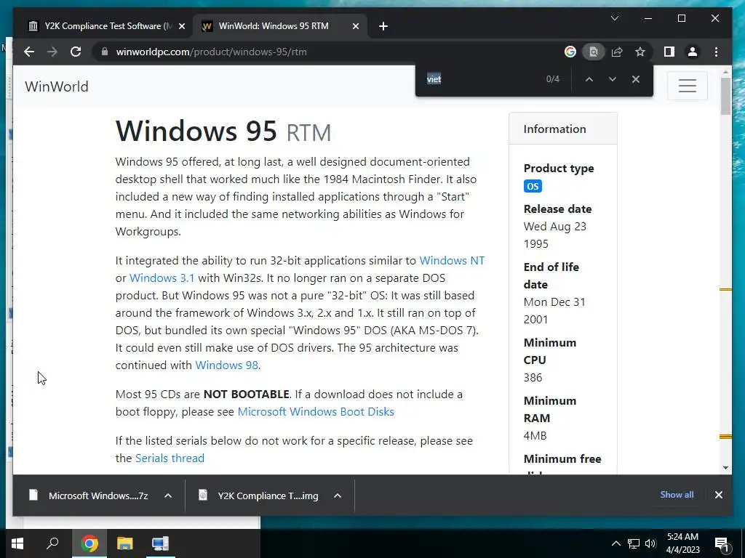The image size is (745, 558).
Task: Reload the WinWorld page
Action: pyautogui.click(x=76, y=52)
